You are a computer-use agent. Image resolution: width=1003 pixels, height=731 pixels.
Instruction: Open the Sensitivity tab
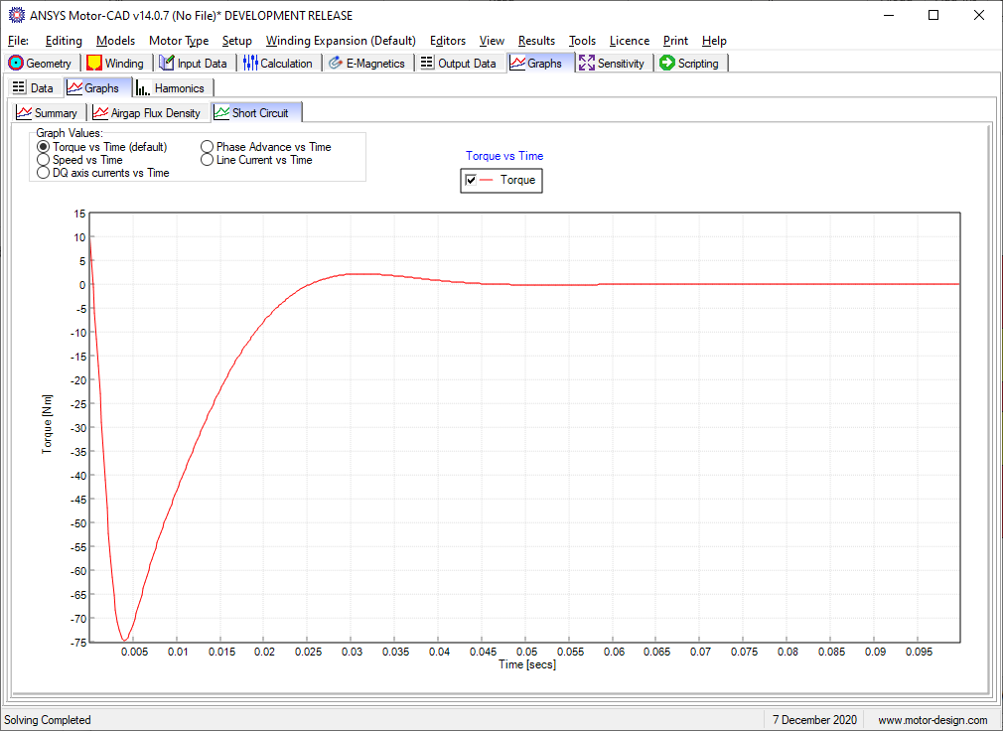612,63
